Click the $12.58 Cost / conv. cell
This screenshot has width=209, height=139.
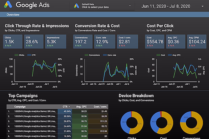(x=98, y=131)
